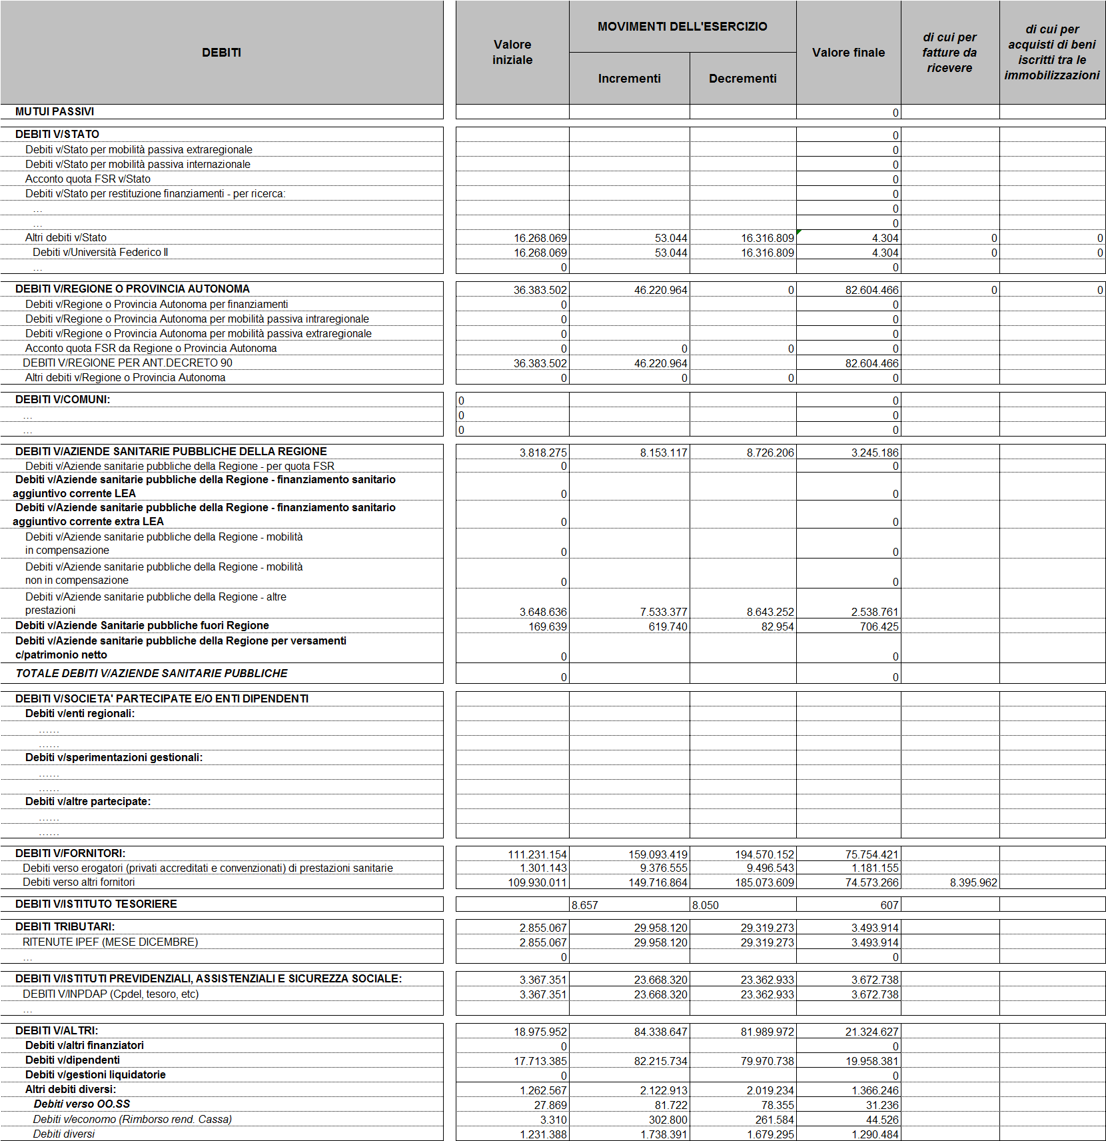Select 'Debiti verso altri fornitori' label
The width and height of the screenshot is (1106, 1141).
point(79,882)
